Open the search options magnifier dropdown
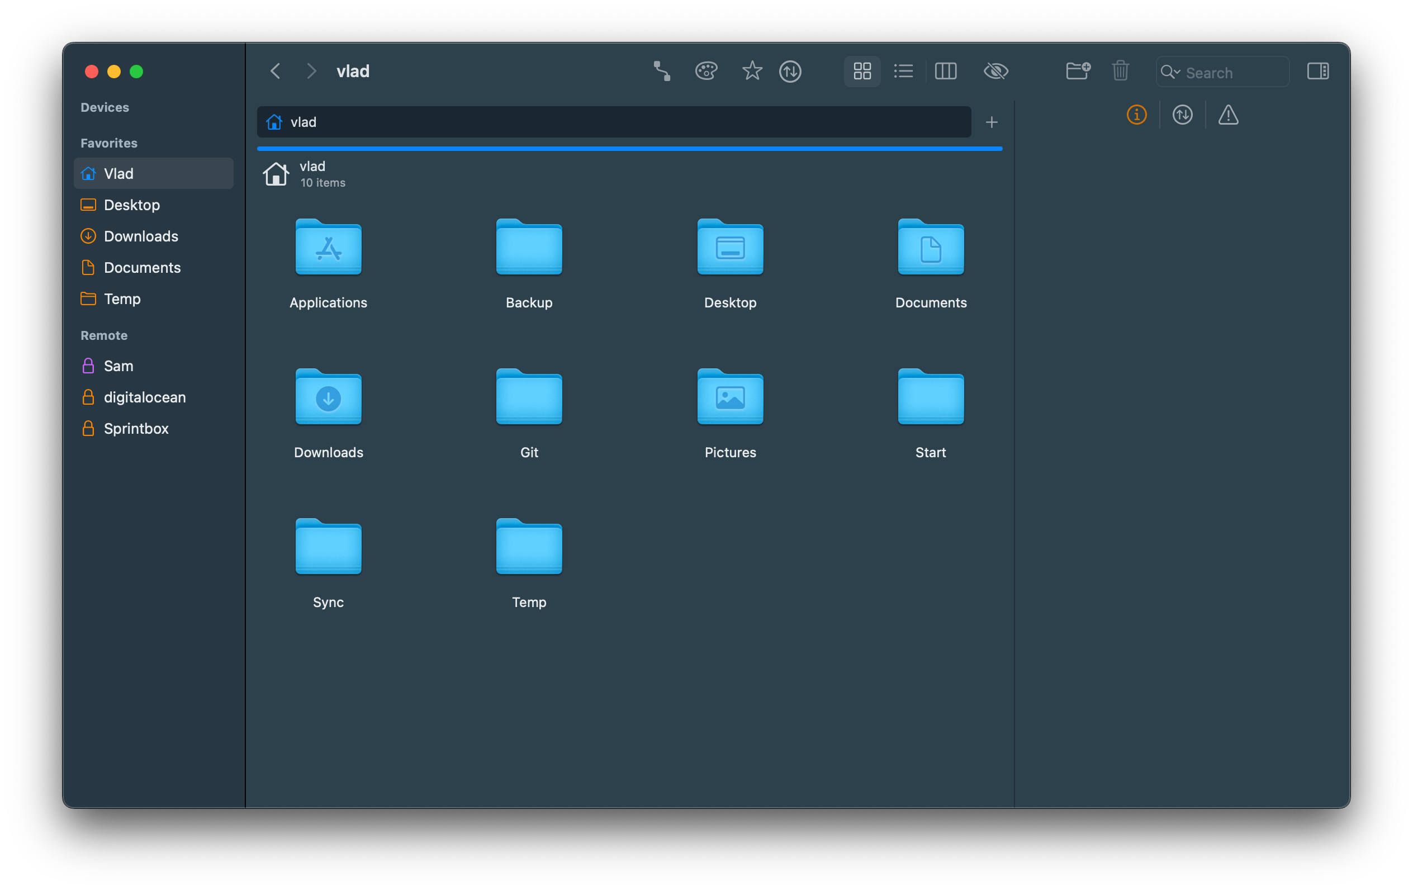 point(1170,72)
